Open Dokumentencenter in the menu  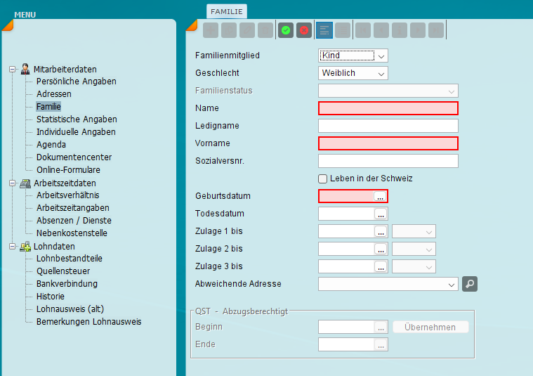click(74, 157)
